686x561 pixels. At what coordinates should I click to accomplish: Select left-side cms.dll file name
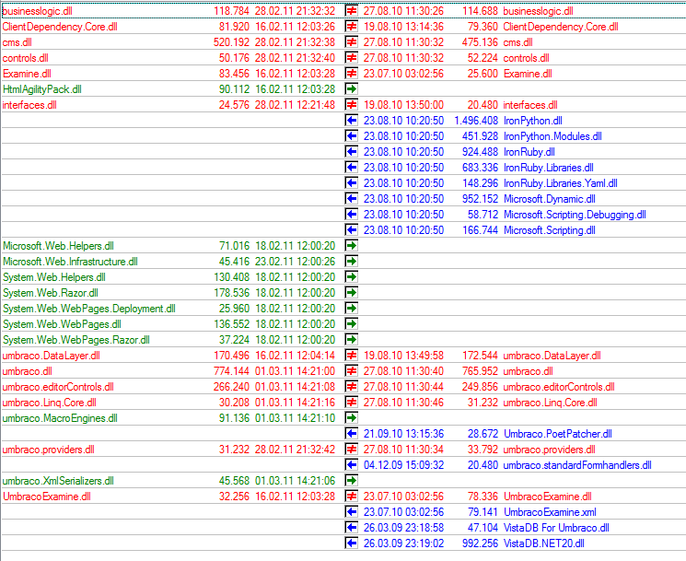(x=17, y=42)
